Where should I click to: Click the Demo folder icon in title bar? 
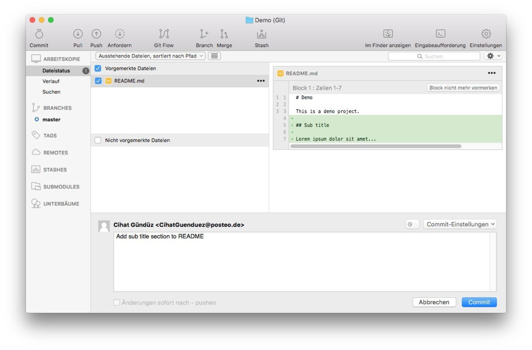tap(249, 20)
